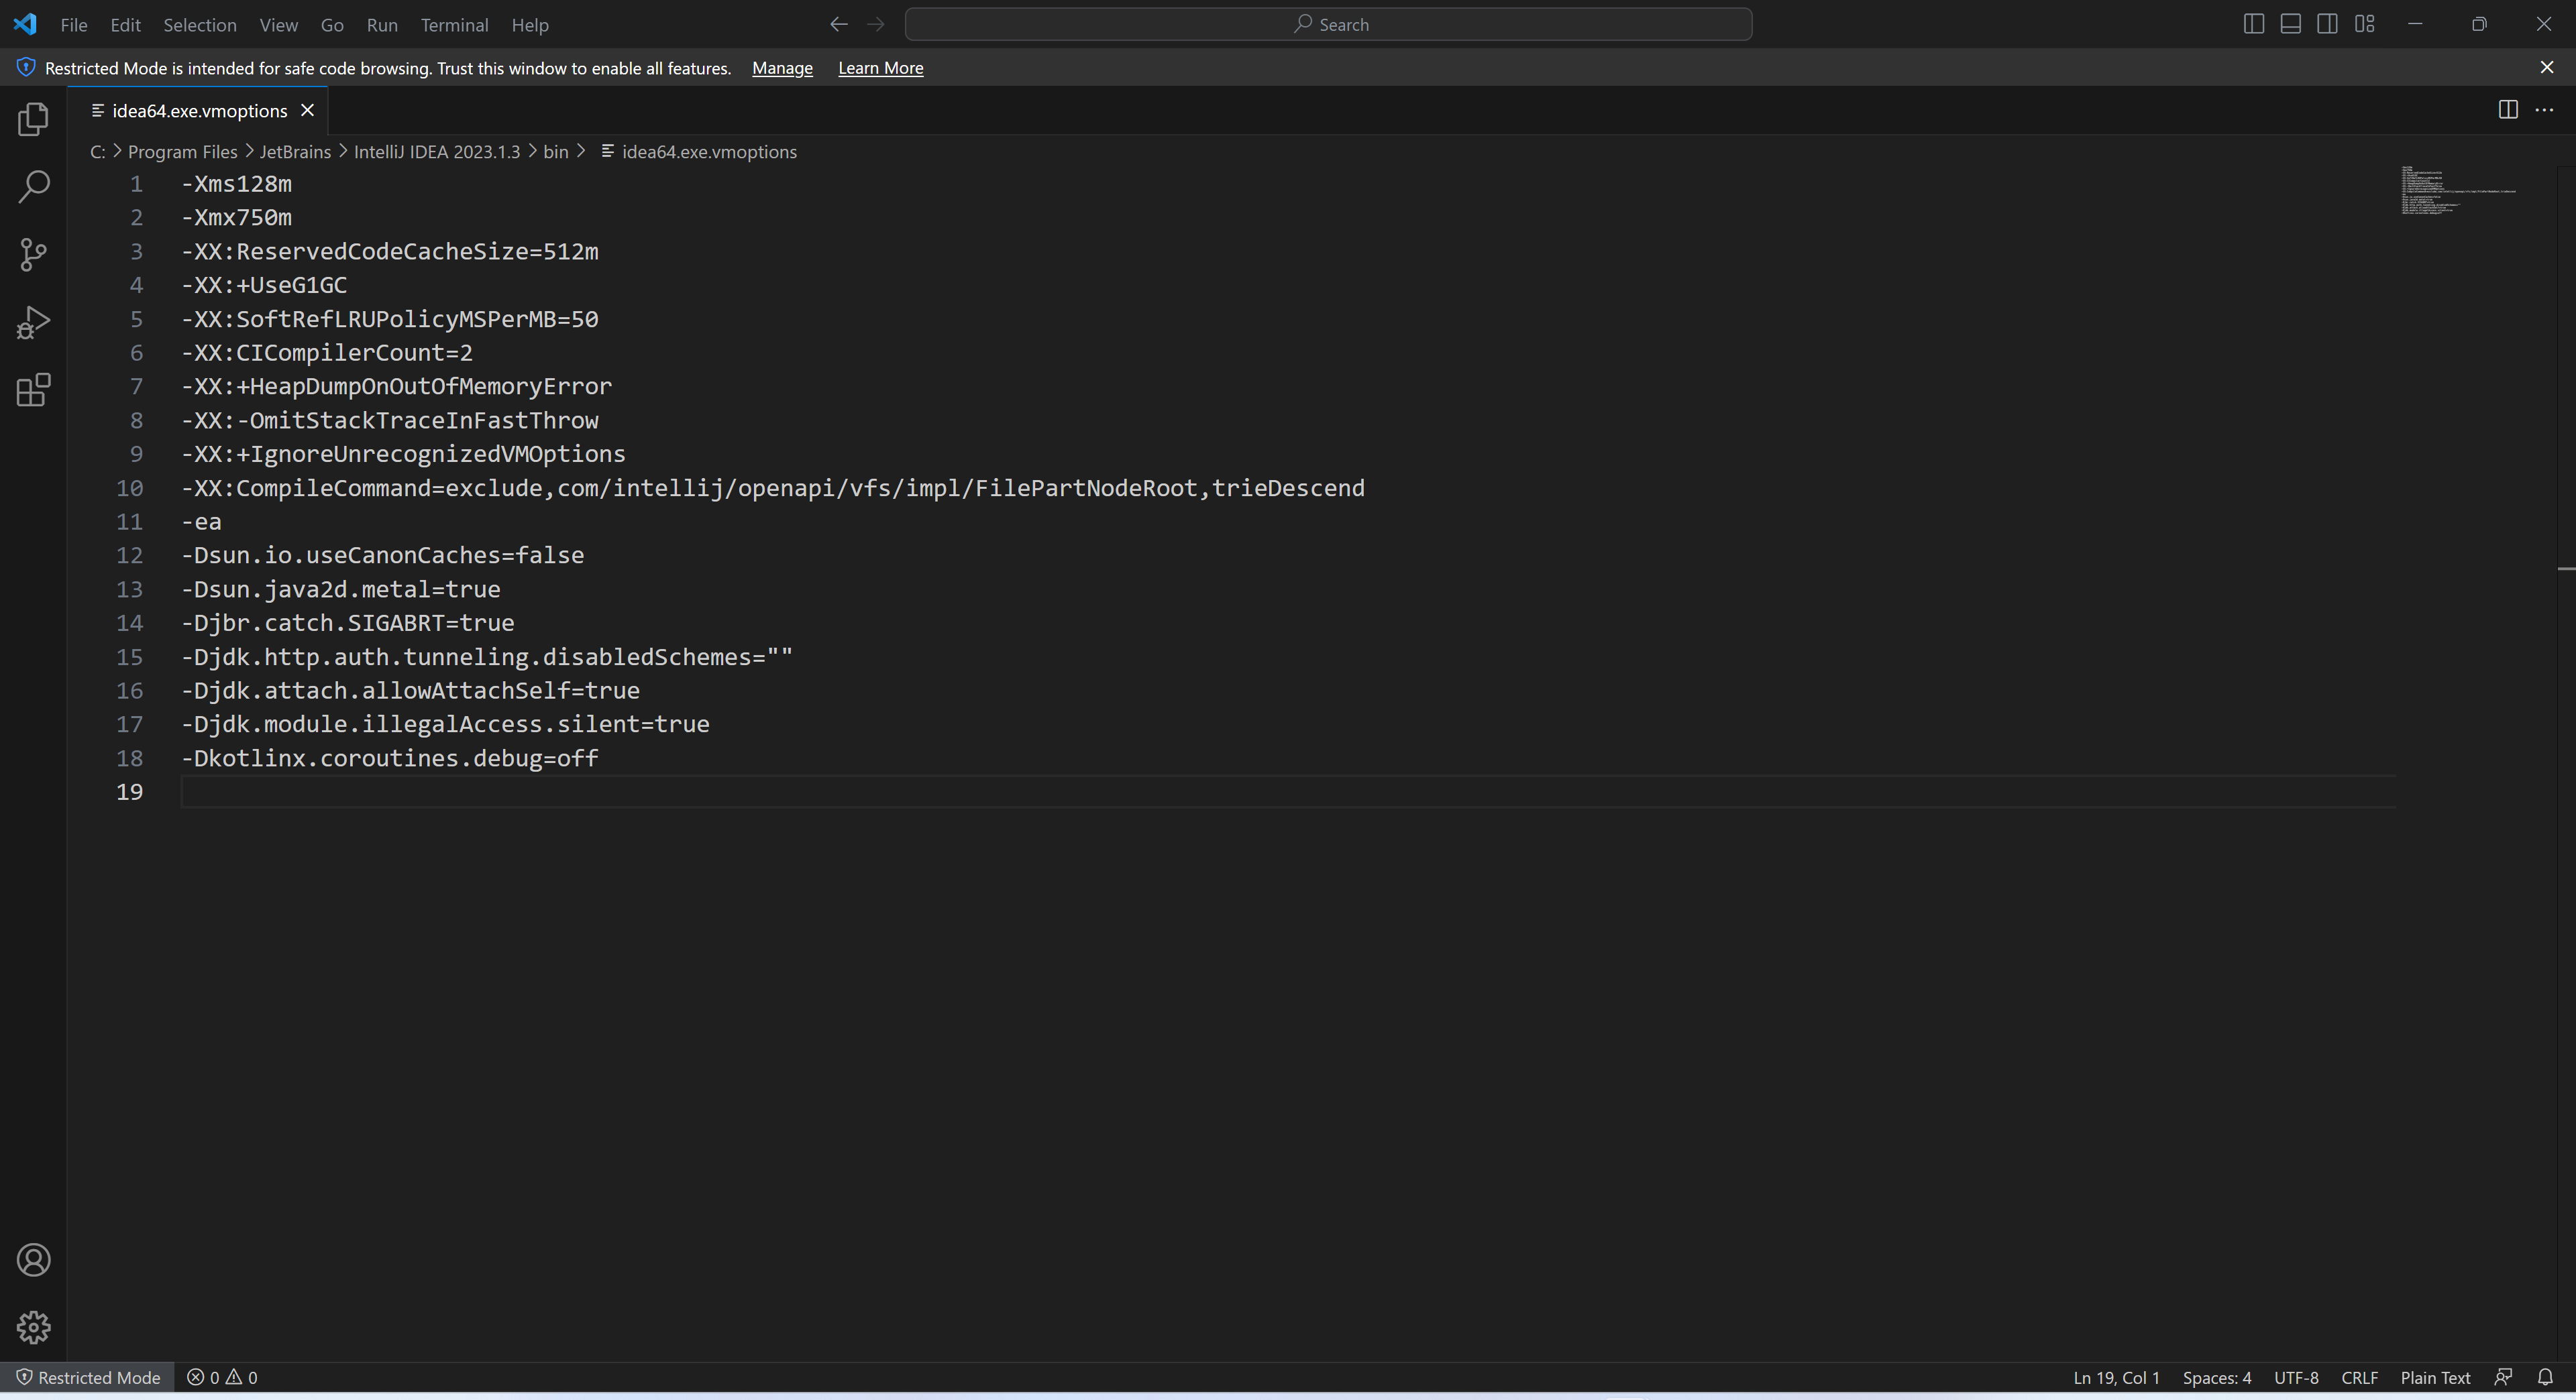Click the shield icon in the banner

pos(26,68)
